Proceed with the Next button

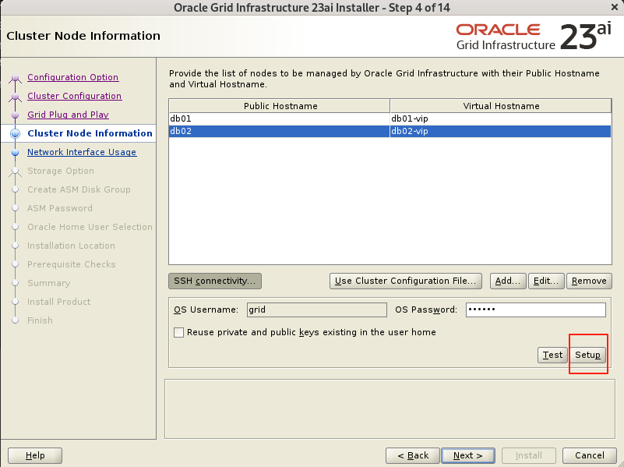coord(468,455)
